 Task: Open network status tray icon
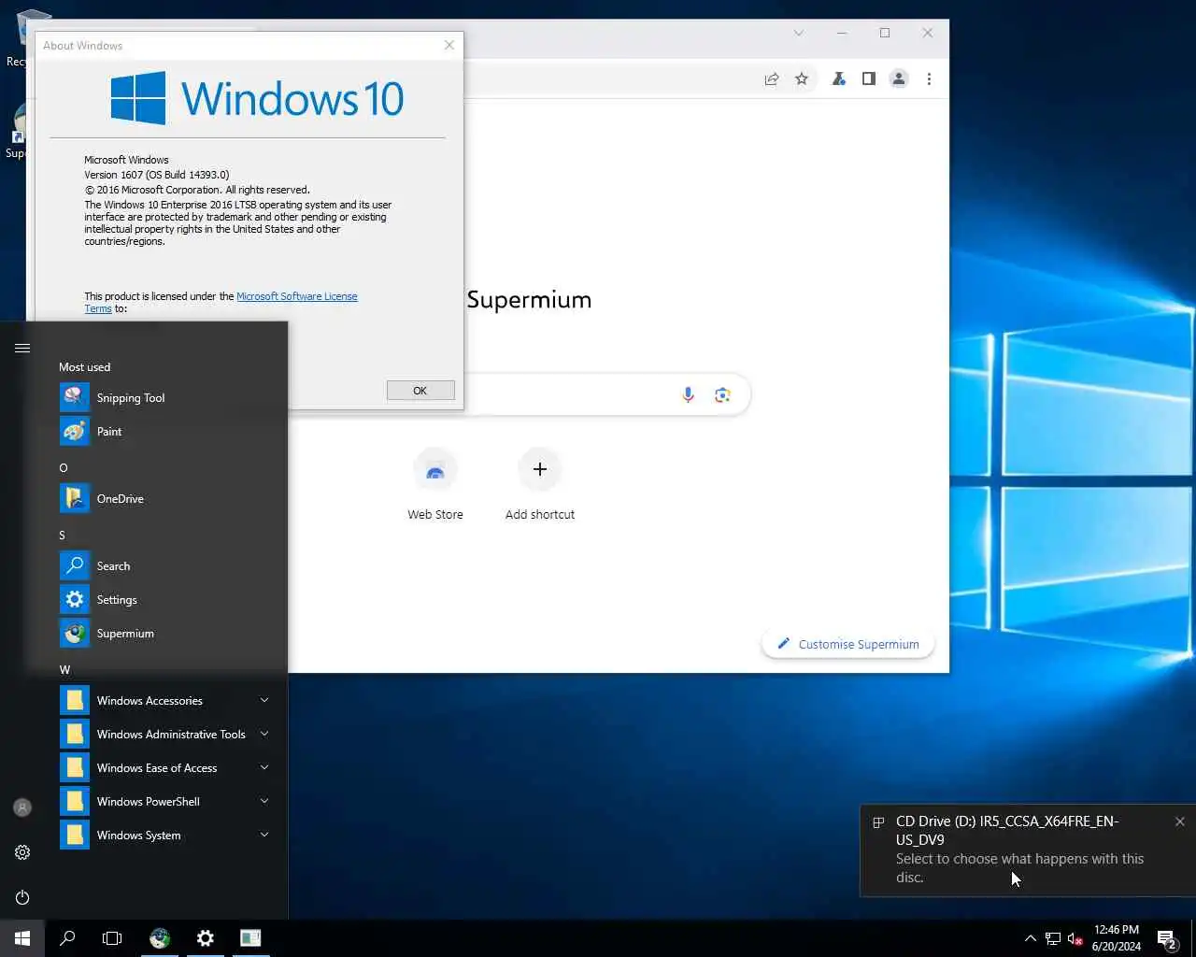point(1053,938)
